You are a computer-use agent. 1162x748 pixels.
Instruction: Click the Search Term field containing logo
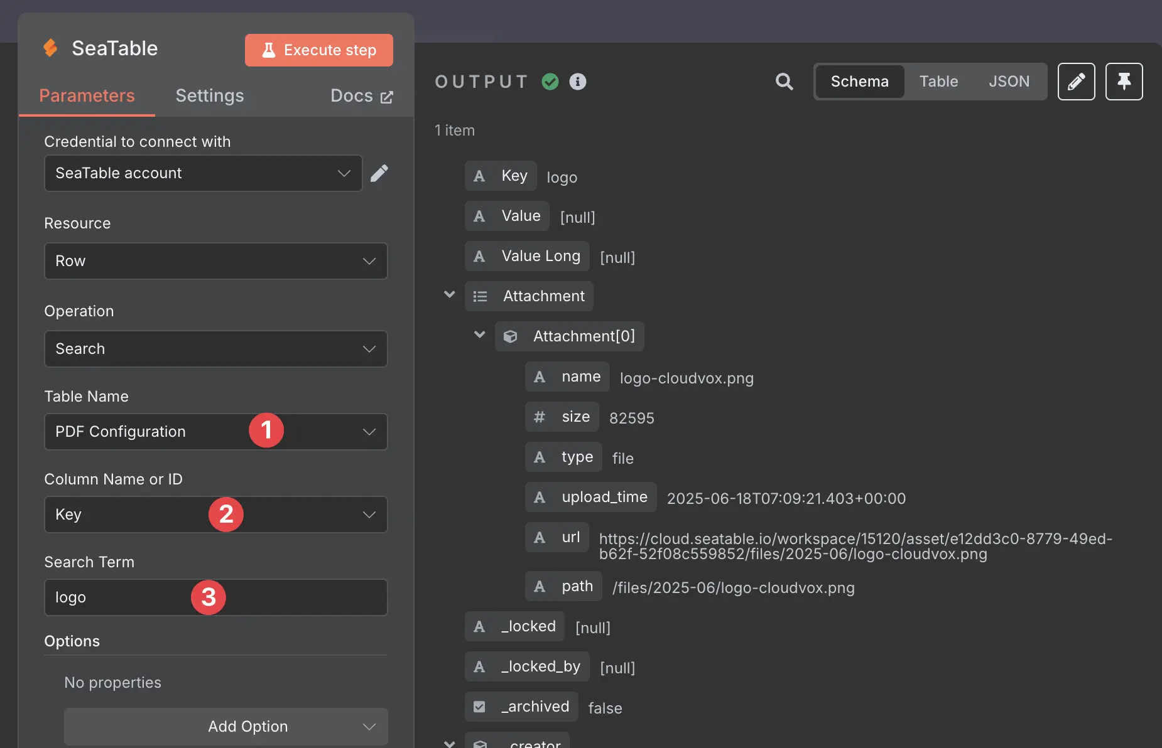tap(216, 597)
